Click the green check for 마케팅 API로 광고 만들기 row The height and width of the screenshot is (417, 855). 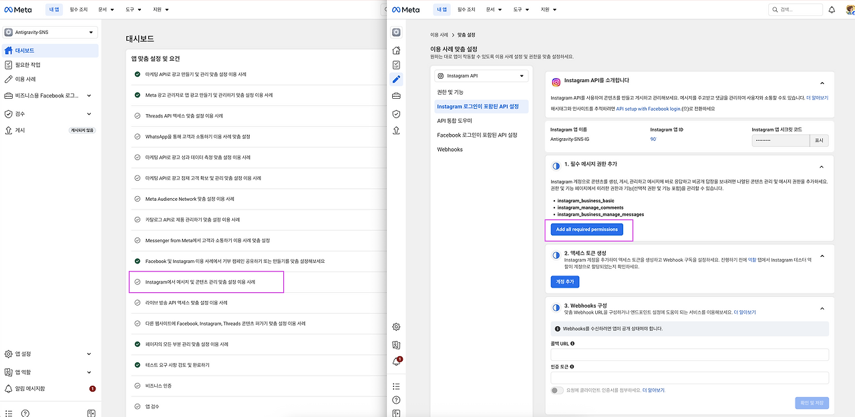click(137, 74)
